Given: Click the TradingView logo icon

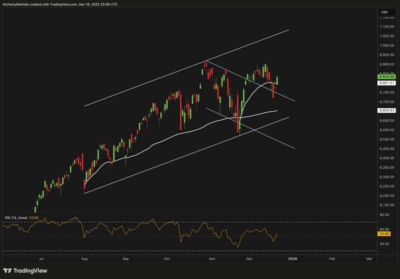Looking at the screenshot, I should coord(7,271).
